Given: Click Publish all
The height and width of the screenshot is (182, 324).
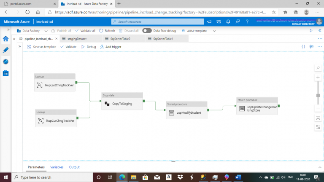Looking at the screenshot, I should pyautogui.click(x=61, y=31).
